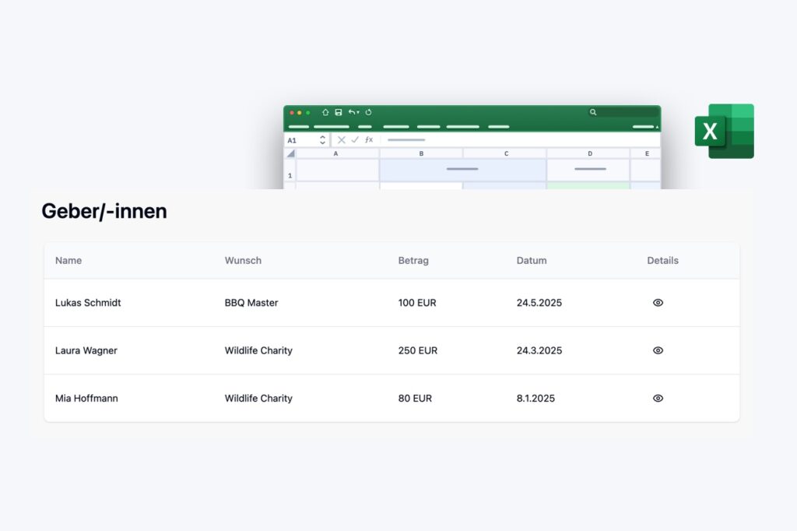Click the Select All corner triangle

[x=290, y=153]
